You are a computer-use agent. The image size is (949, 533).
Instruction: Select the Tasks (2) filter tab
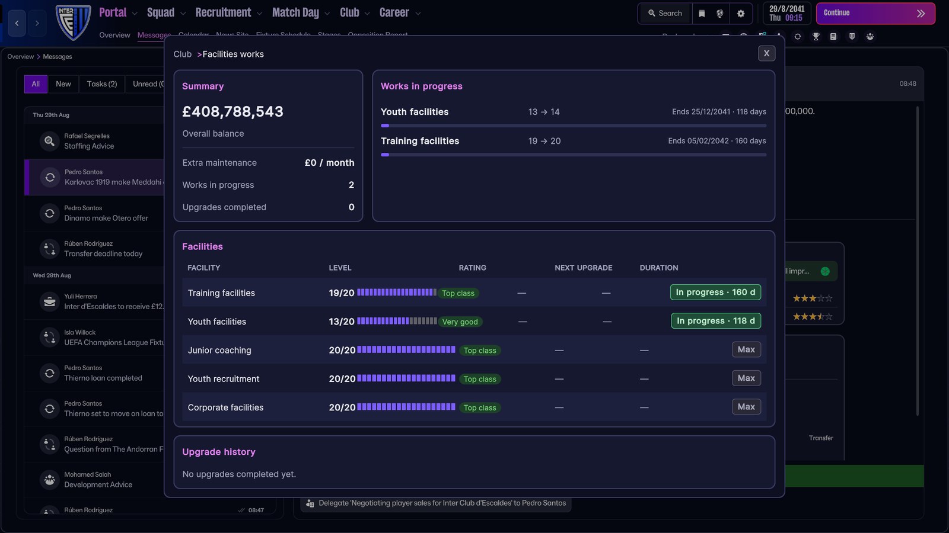pyautogui.click(x=102, y=84)
